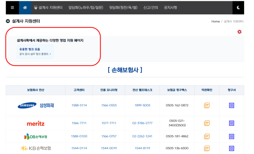
Task: Open 청구서 icon for 삼성화재
Action: [231, 105]
